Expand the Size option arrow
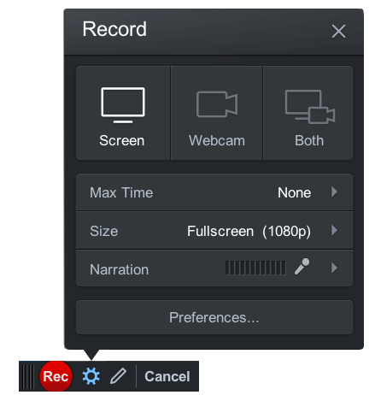This screenshot has width=375, height=395. point(334,230)
